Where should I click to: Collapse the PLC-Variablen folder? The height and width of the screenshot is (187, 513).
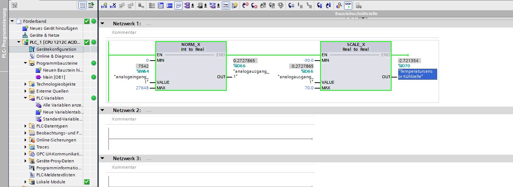25,98
